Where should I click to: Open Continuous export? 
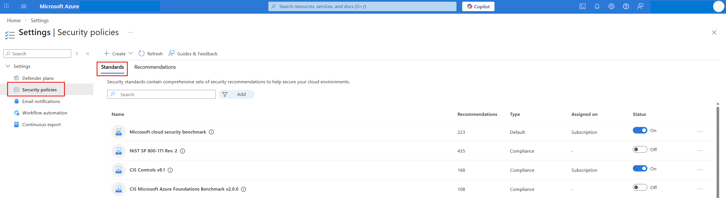pos(41,125)
